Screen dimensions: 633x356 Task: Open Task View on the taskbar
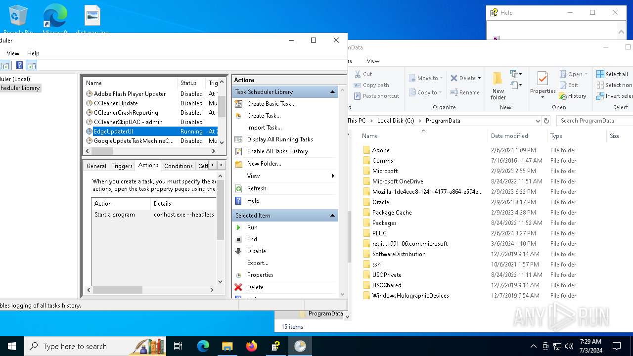click(x=178, y=346)
